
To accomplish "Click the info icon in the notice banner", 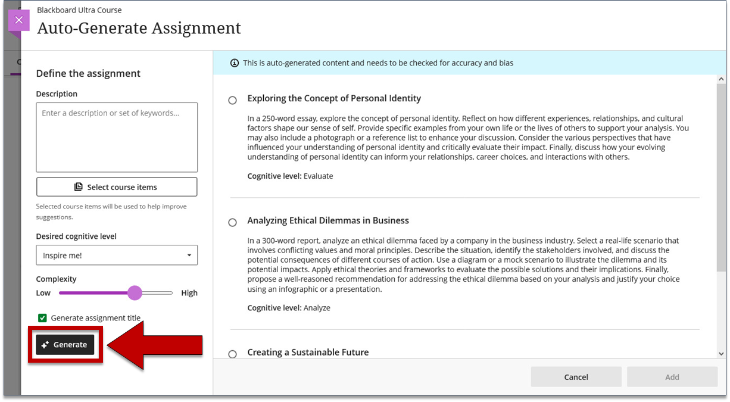I will 235,63.
